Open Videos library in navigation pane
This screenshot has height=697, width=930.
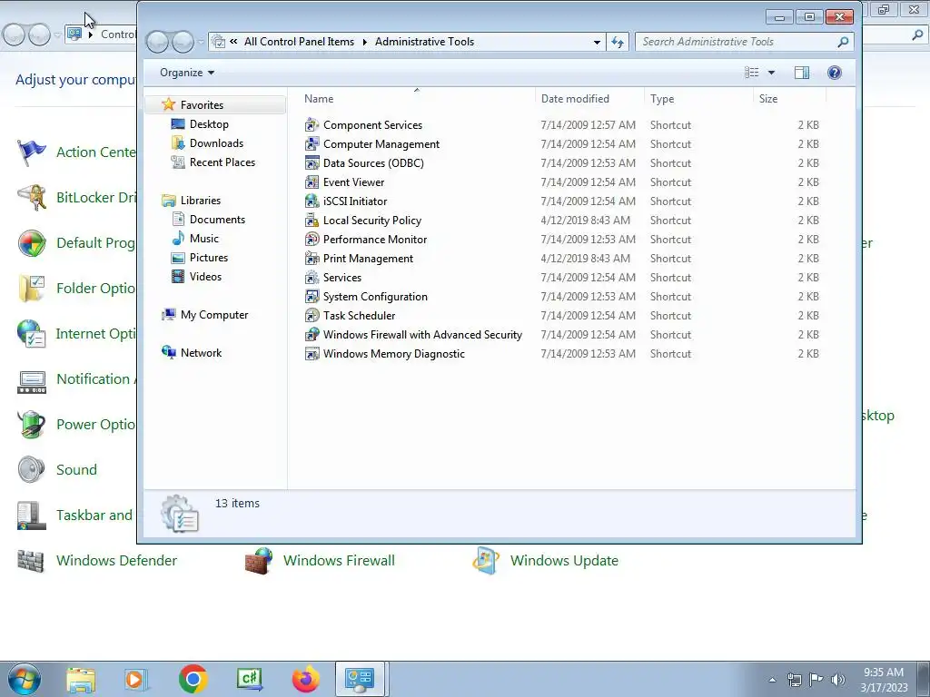pyautogui.click(x=206, y=276)
